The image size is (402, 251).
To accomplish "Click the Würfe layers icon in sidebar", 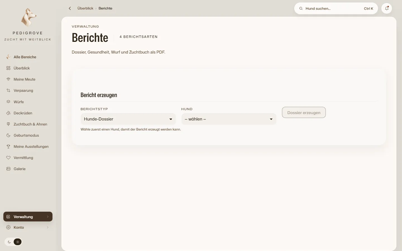I will (8, 102).
